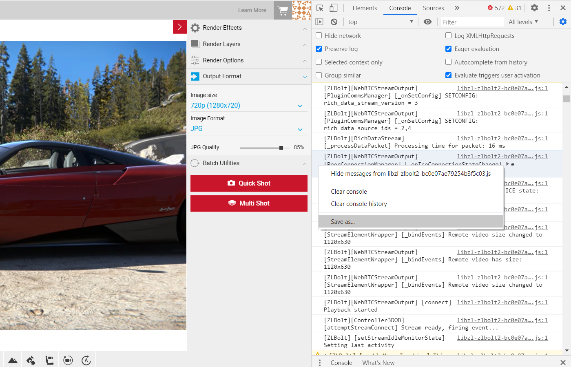The width and height of the screenshot is (571, 367).
Task: Activate DevTools inspect element picker
Action: point(320,8)
